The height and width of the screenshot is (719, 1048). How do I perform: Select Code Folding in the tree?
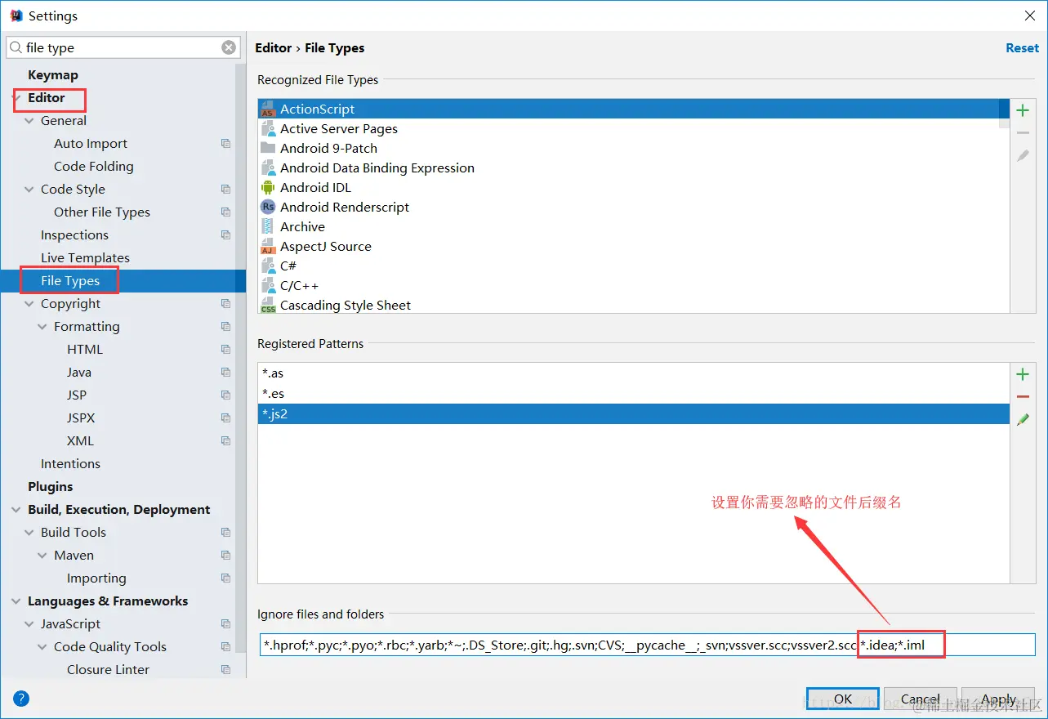click(94, 167)
